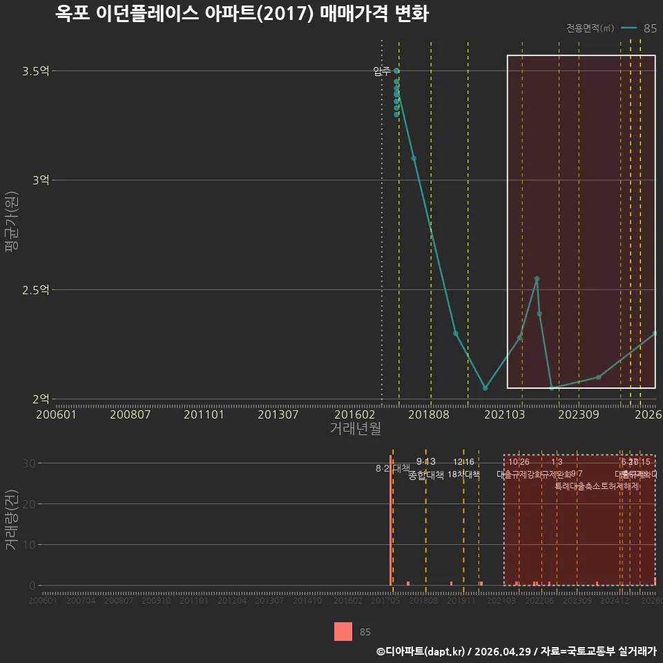This screenshot has width=663, height=663.
Task: Click the 전용면적(㎡) legend title
Action: point(590,28)
